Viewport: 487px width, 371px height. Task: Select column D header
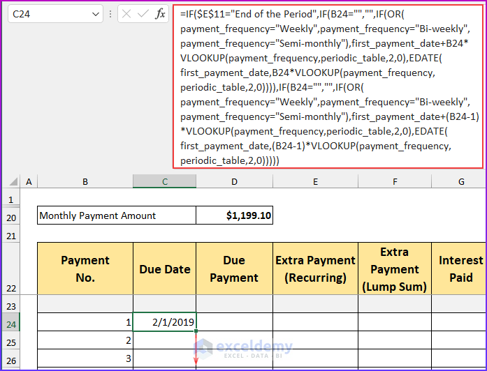coord(235,181)
